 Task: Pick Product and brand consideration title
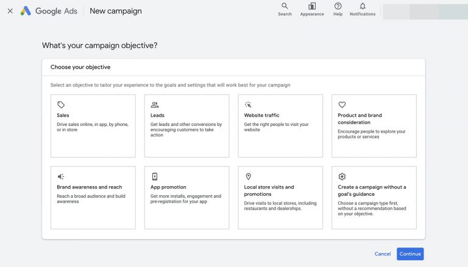360,119
